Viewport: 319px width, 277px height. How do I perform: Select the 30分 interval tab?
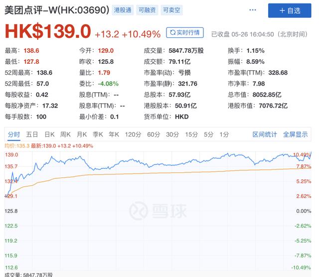click(x=172, y=135)
